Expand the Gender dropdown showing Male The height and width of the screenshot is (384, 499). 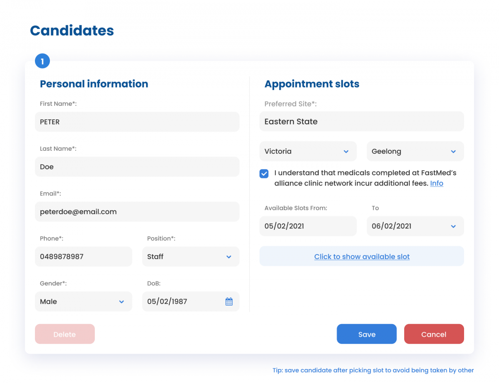(83, 301)
